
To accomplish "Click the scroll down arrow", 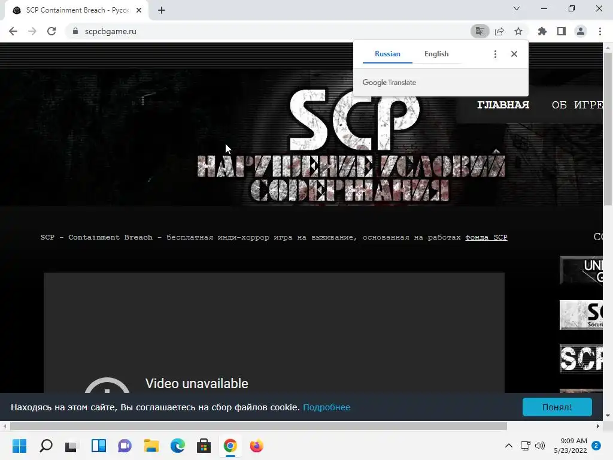I will [608, 416].
